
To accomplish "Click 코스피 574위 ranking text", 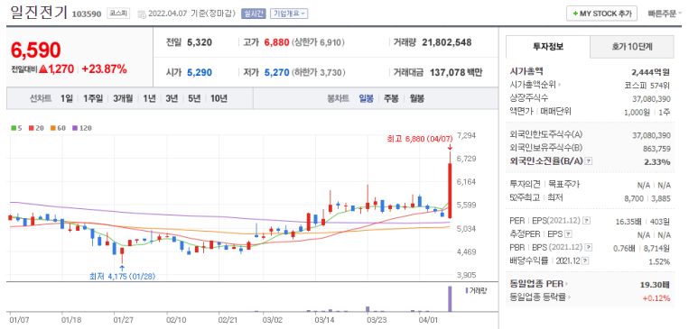I will point(647,86).
